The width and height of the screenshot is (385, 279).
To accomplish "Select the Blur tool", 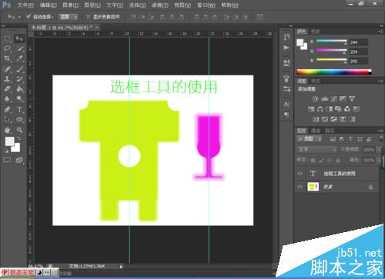I will [x=7, y=99].
